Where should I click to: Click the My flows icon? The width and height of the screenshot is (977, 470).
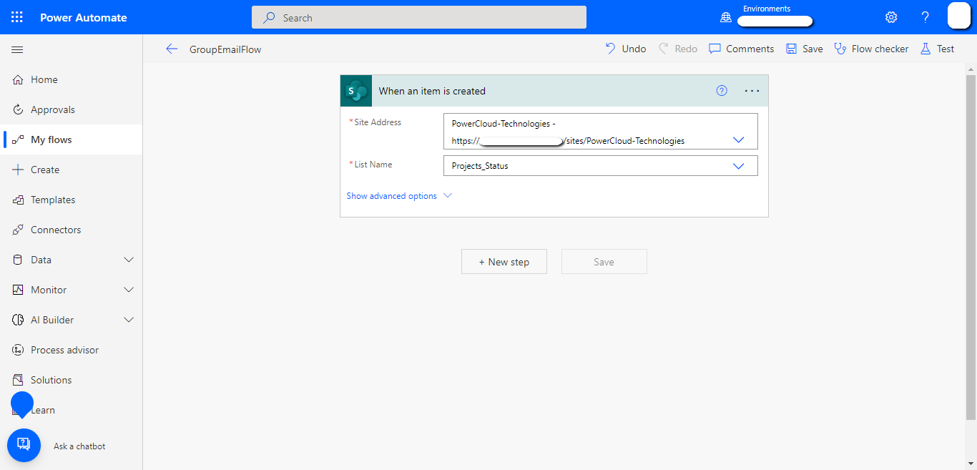click(x=18, y=139)
